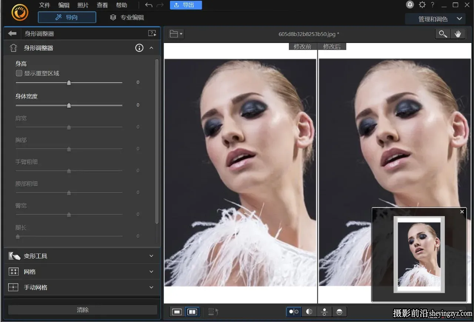The width and height of the screenshot is (474, 322).
Task: Click the sort history icon in bottom bar
Action: 213,312
